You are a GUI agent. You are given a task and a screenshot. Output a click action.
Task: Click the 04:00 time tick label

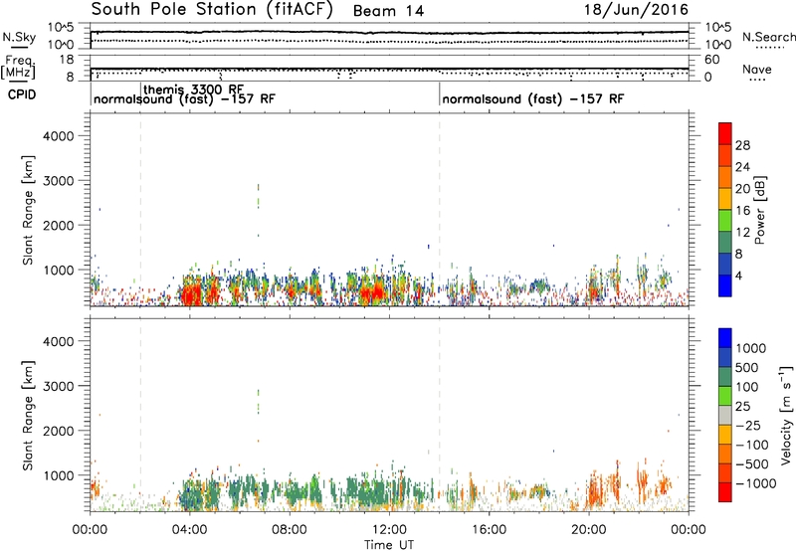[x=189, y=530]
